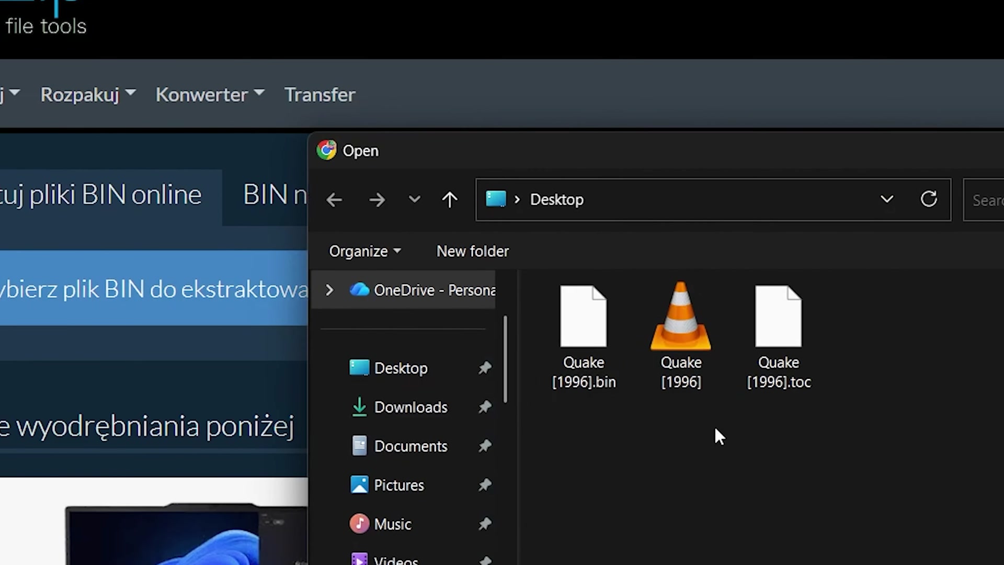Open the recent locations dropdown
Image resolution: width=1004 pixels, height=565 pixels.
[x=414, y=200]
